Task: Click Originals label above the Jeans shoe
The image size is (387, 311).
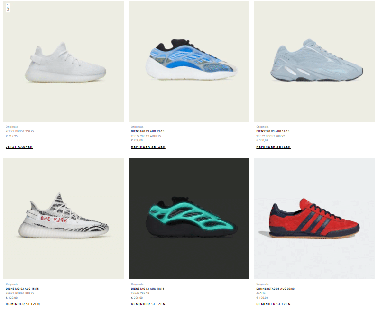Action: tap(262, 284)
